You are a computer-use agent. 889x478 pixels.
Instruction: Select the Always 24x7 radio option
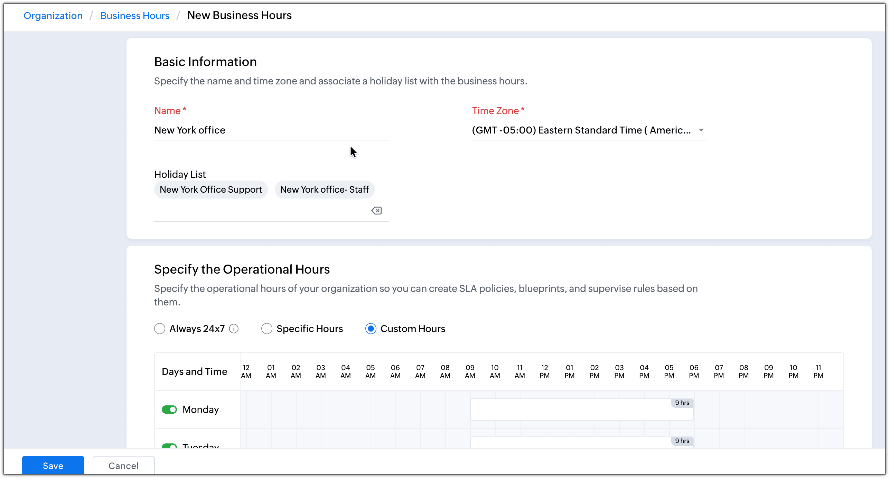click(160, 329)
